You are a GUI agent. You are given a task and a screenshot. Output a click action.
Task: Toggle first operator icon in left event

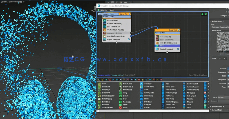coord(105,20)
